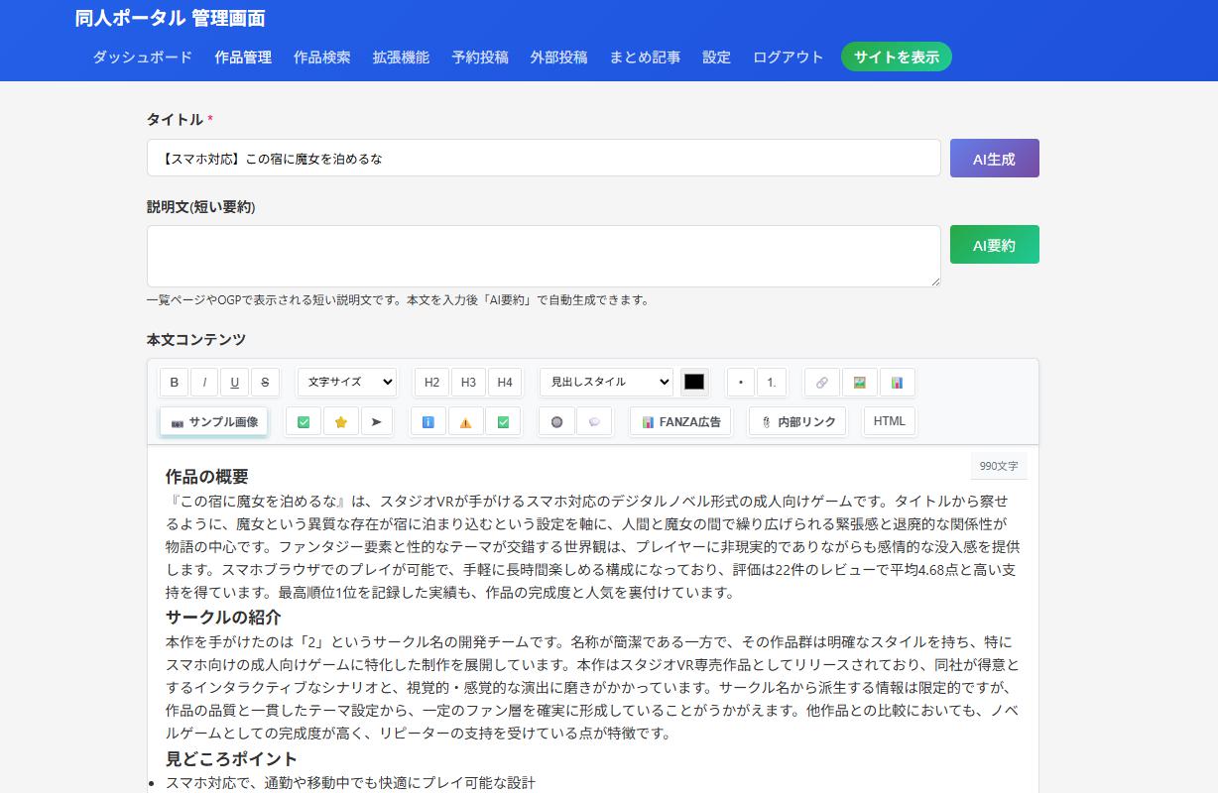1218x793 pixels.
Task: Click the gray circle icon in toolbar
Action: point(556,421)
